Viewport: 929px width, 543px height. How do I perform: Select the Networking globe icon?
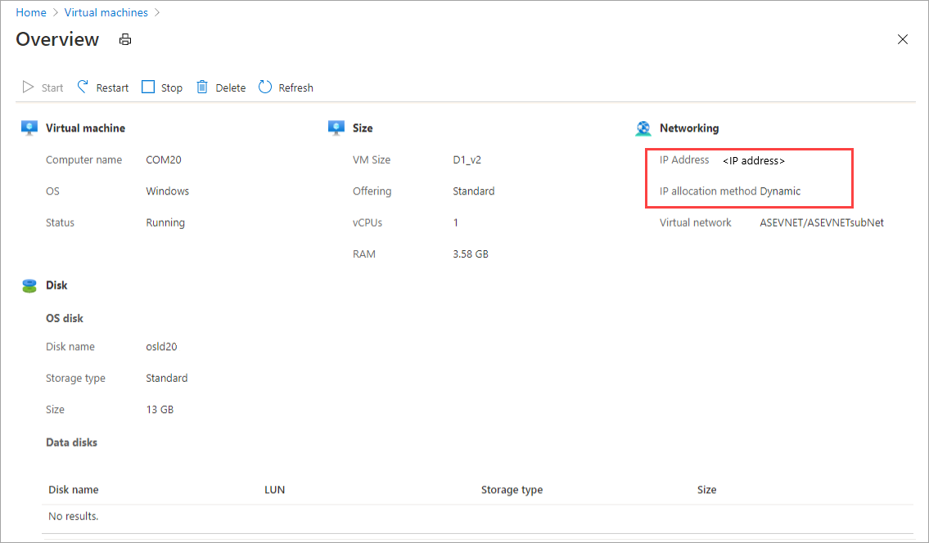(x=643, y=128)
